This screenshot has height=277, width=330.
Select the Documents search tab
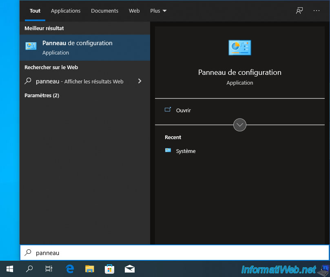click(104, 11)
